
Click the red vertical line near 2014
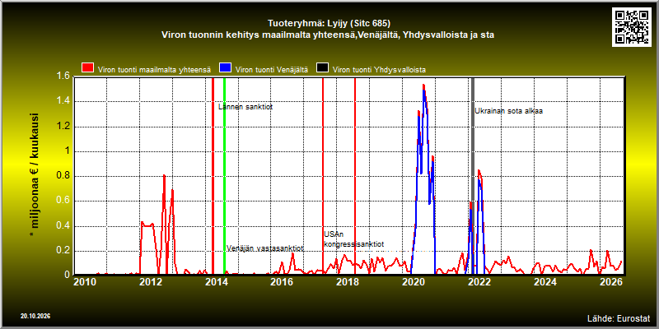click(x=213, y=176)
